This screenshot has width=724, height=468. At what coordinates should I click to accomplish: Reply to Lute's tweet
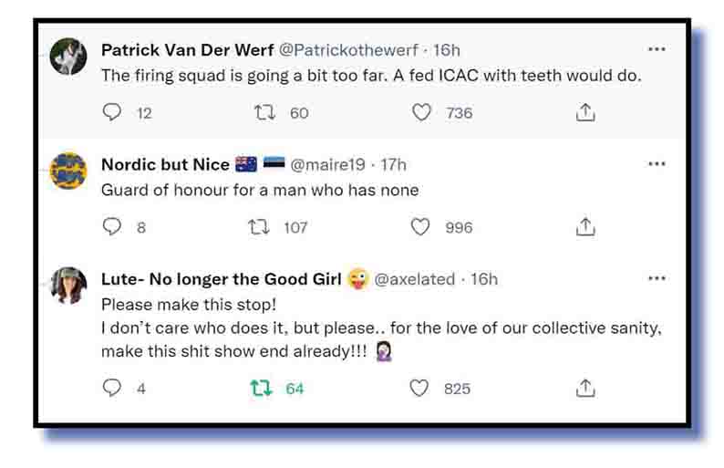point(112,389)
